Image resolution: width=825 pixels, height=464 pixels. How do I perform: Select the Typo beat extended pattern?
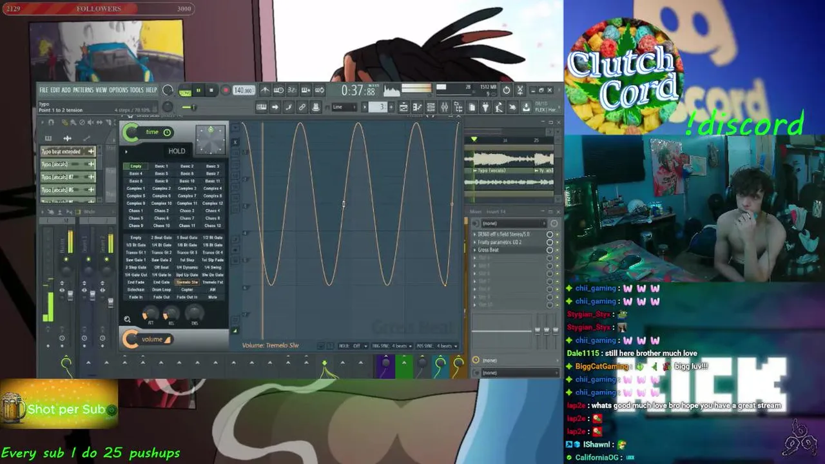(x=68, y=151)
